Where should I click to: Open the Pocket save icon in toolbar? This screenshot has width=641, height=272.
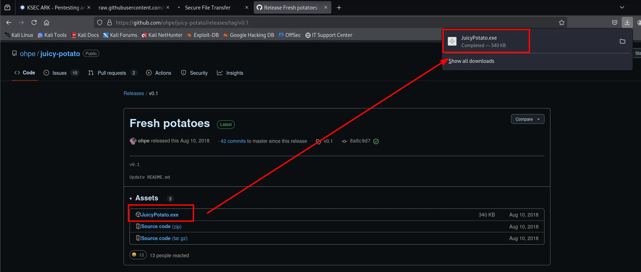point(615,22)
